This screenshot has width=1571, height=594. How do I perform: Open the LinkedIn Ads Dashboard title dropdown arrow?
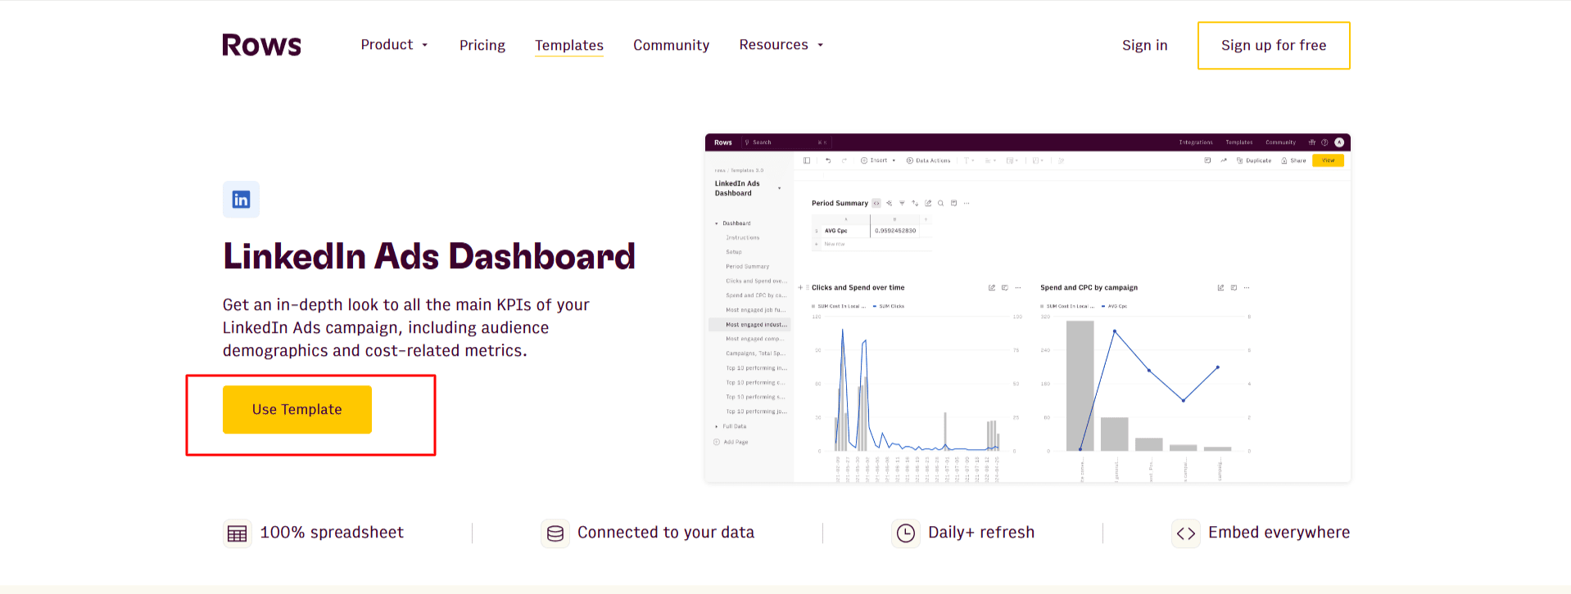(x=779, y=188)
